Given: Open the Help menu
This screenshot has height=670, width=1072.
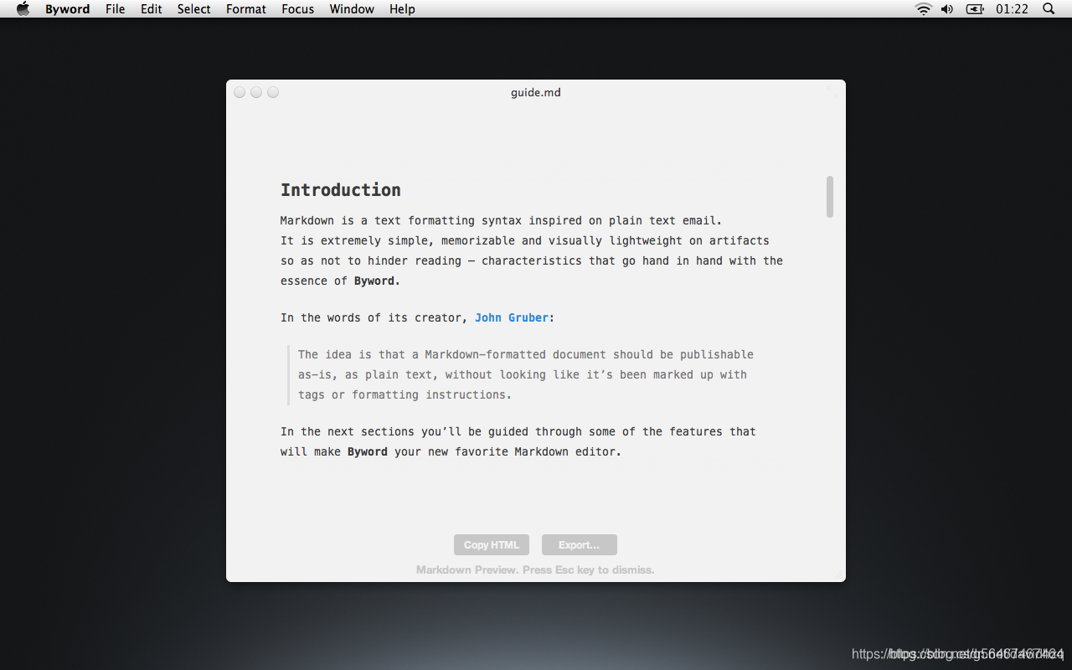Looking at the screenshot, I should coord(402,9).
